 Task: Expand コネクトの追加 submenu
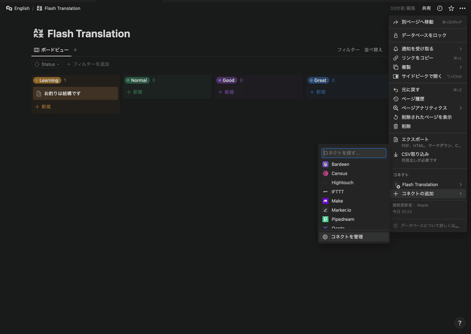(428, 194)
